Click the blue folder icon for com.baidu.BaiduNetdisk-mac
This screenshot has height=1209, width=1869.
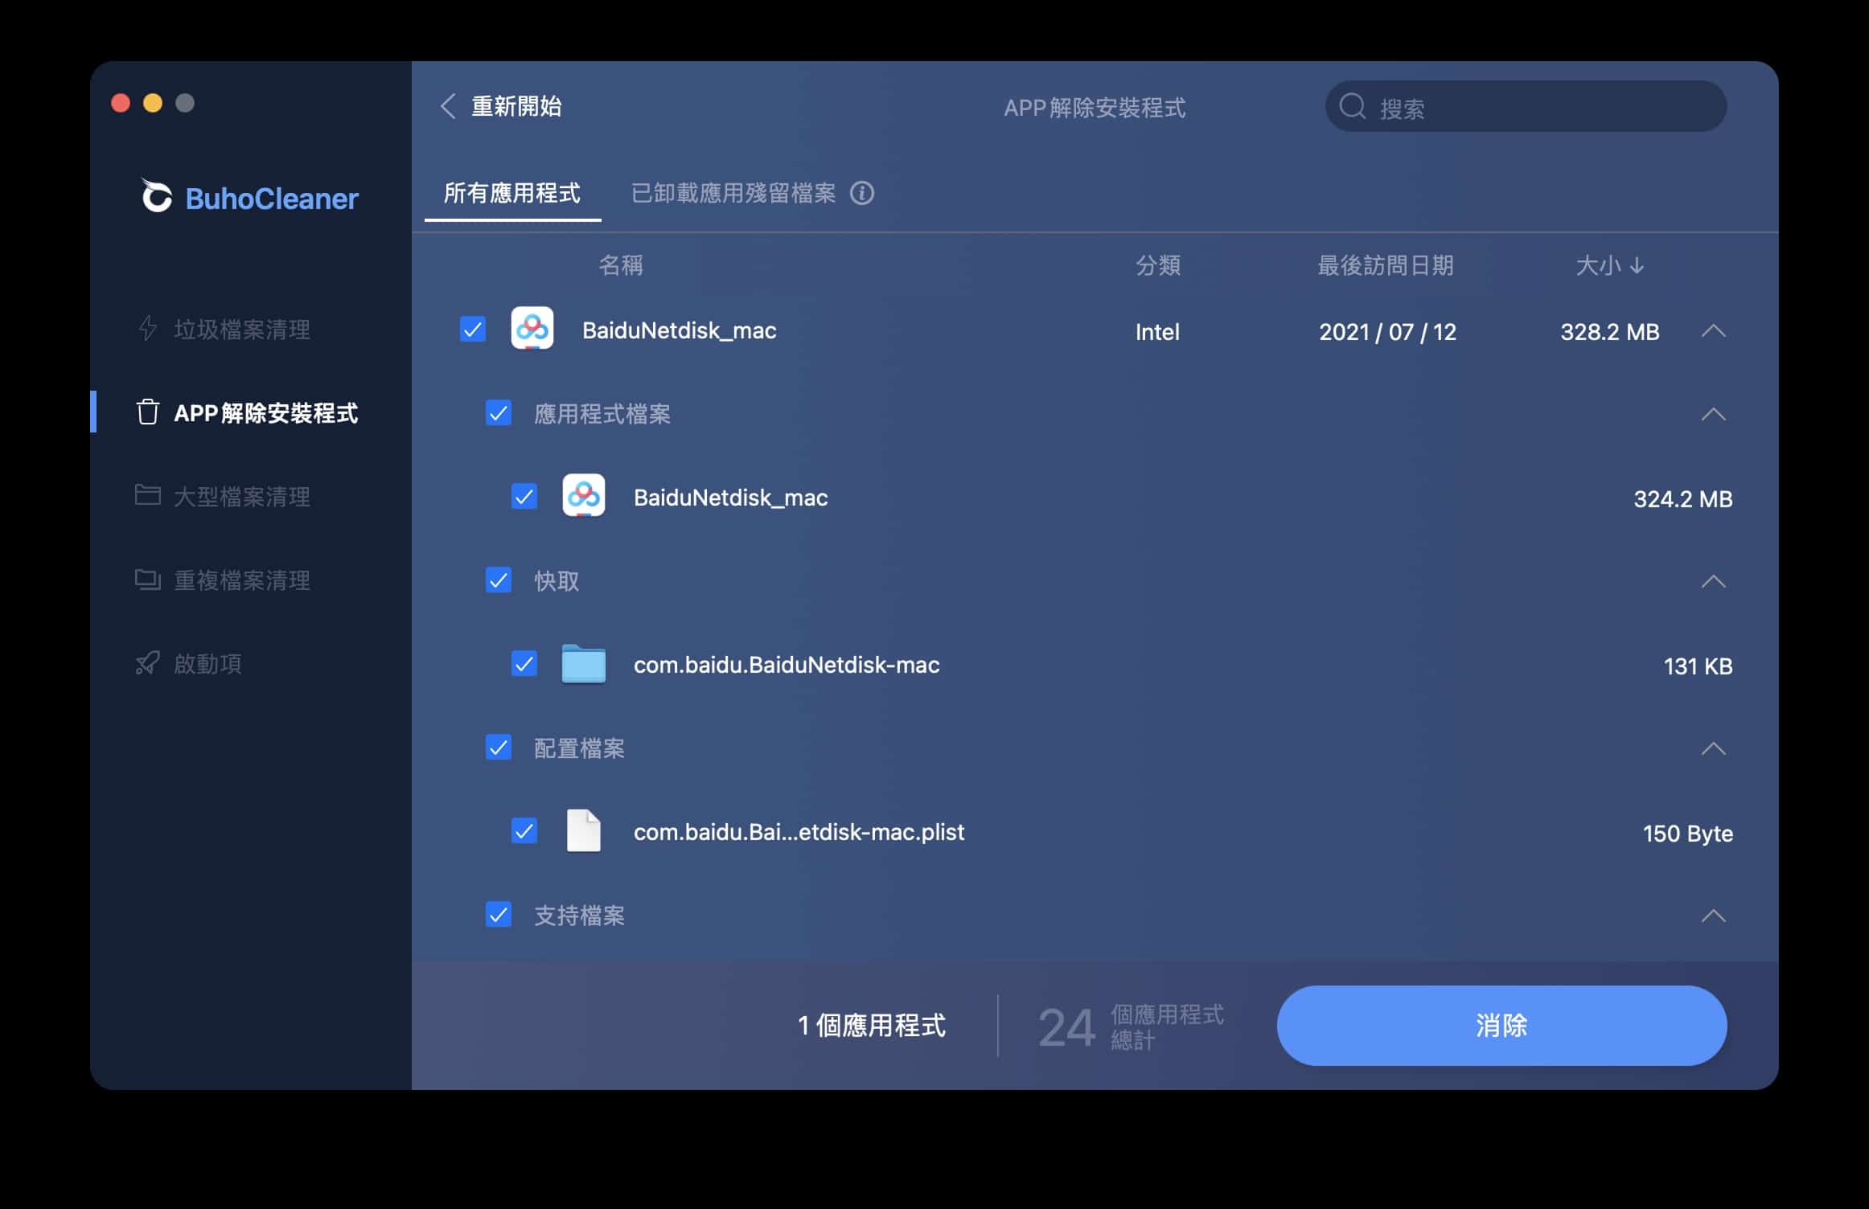584,664
